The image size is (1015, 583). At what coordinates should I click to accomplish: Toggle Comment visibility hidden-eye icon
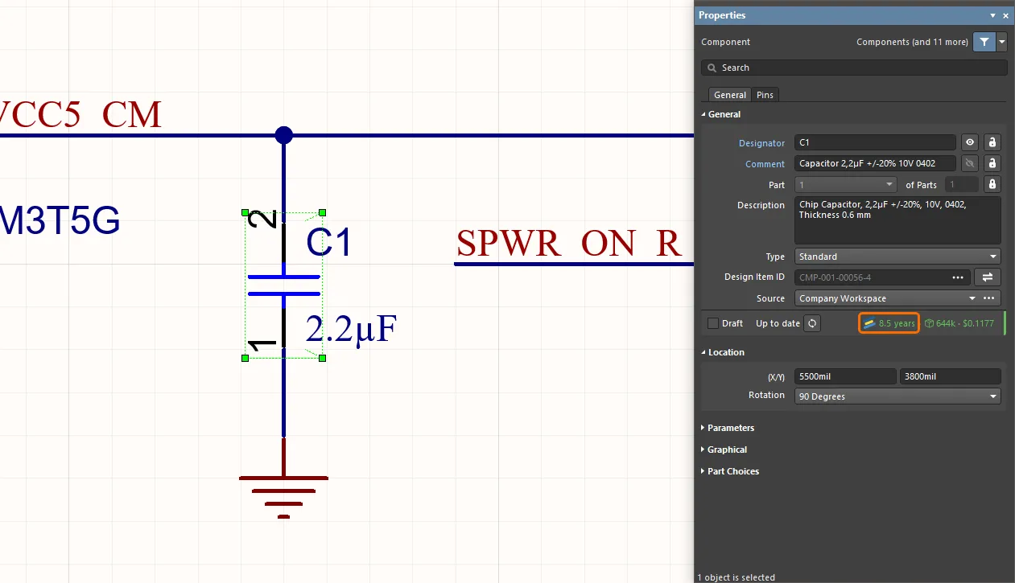tap(970, 163)
